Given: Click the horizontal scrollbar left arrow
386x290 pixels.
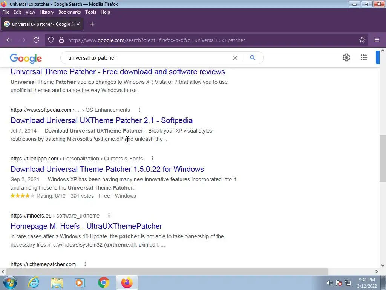Looking at the screenshot, I should [x=3, y=271].
